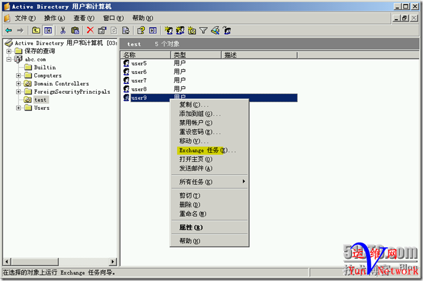This screenshot has width=423, height=281.
Task: Click the Export List toolbar icon
Action: (x=126, y=31)
